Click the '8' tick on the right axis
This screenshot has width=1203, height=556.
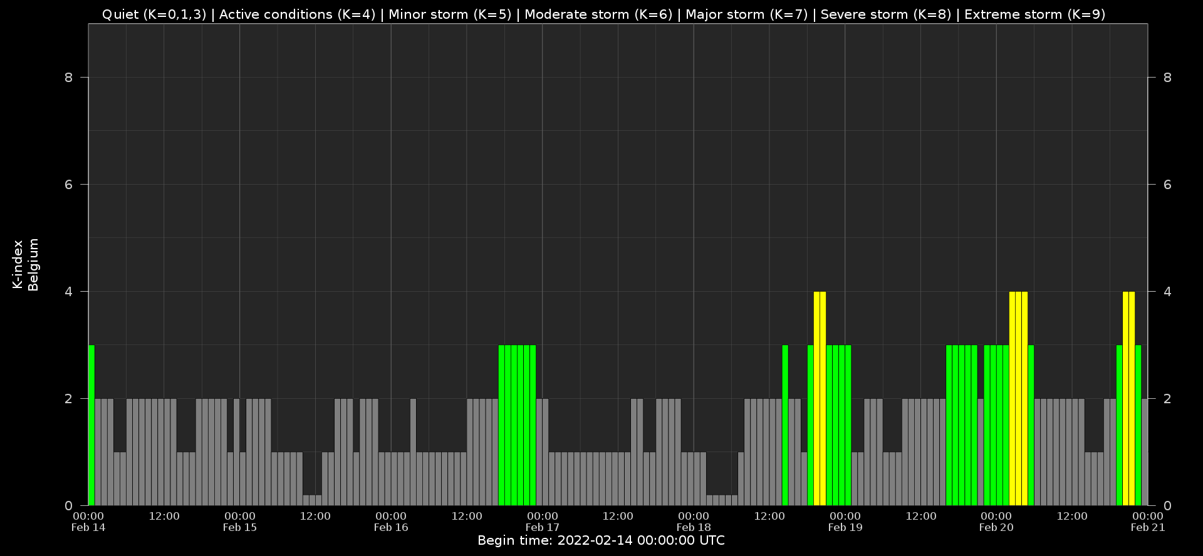1167,78
